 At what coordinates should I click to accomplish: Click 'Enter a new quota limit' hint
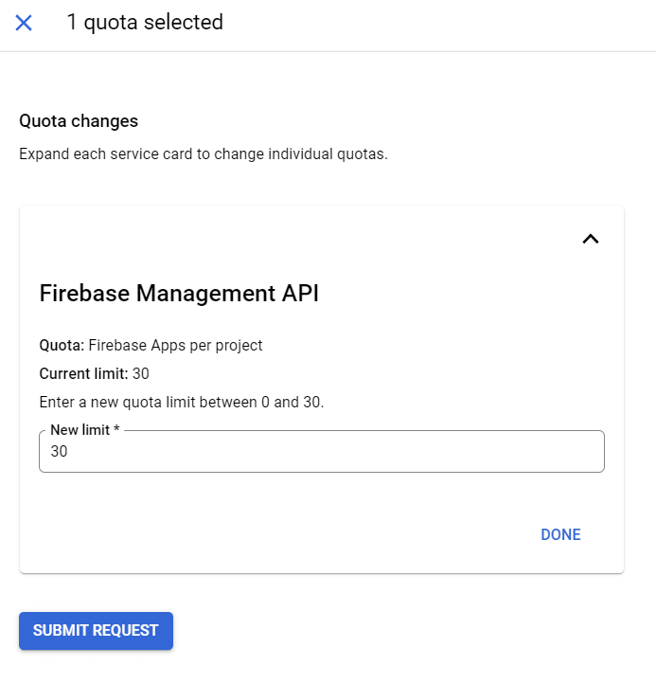(182, 403)
